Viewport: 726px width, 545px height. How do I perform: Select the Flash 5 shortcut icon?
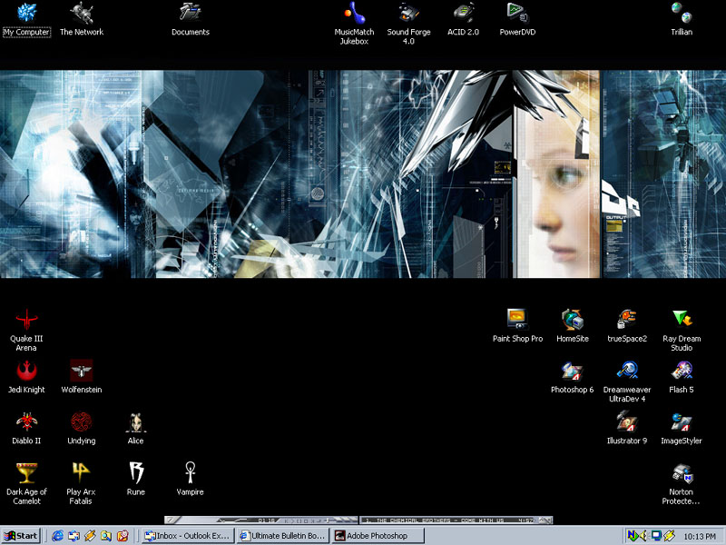[682, 377]
